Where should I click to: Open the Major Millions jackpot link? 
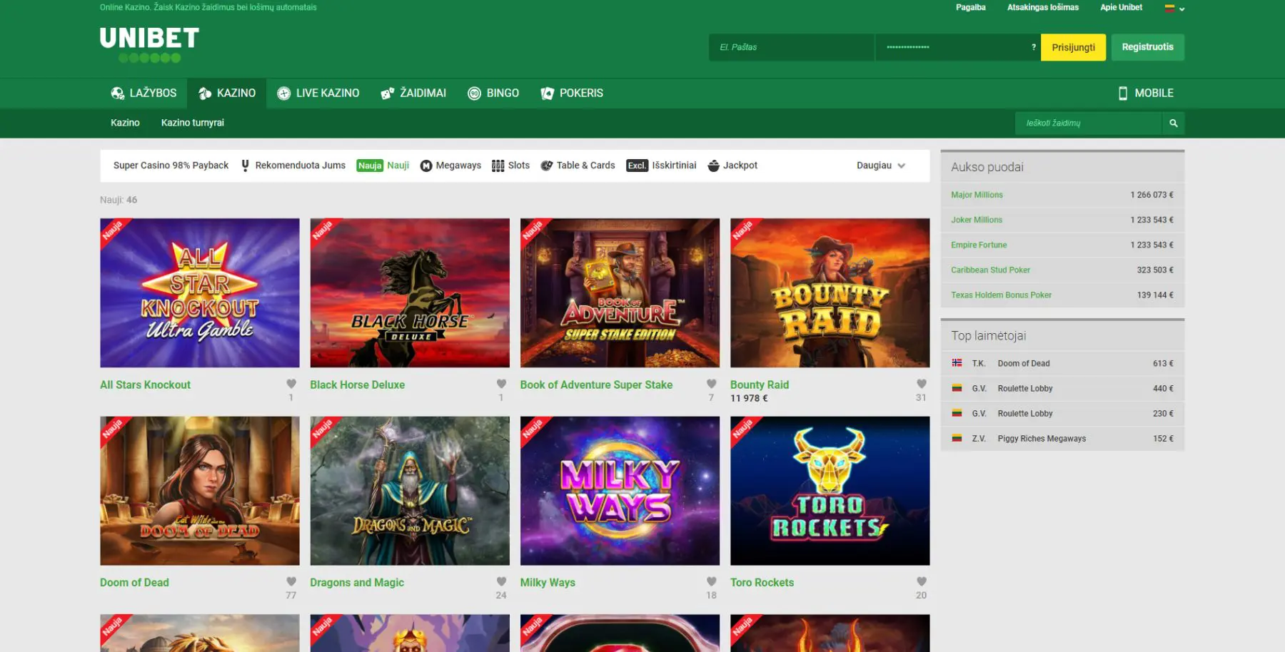pyautogui.click(x=975, y=194)
